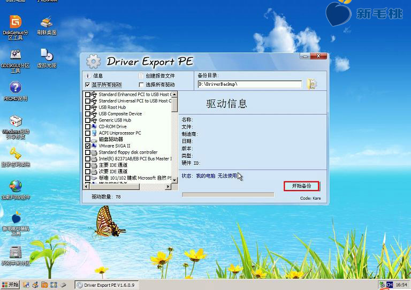Click the 信息 info icon
This screenshot has width=411, height=290.
(x=88, y=76)
